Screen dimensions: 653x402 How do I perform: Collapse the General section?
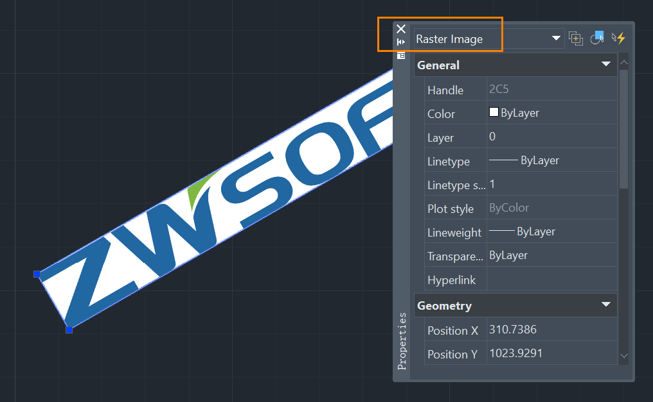point(606,64)
